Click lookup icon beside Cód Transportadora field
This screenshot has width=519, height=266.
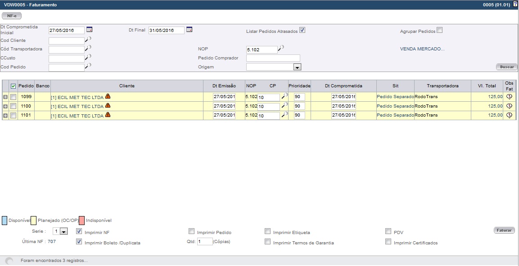click(88, 48)
